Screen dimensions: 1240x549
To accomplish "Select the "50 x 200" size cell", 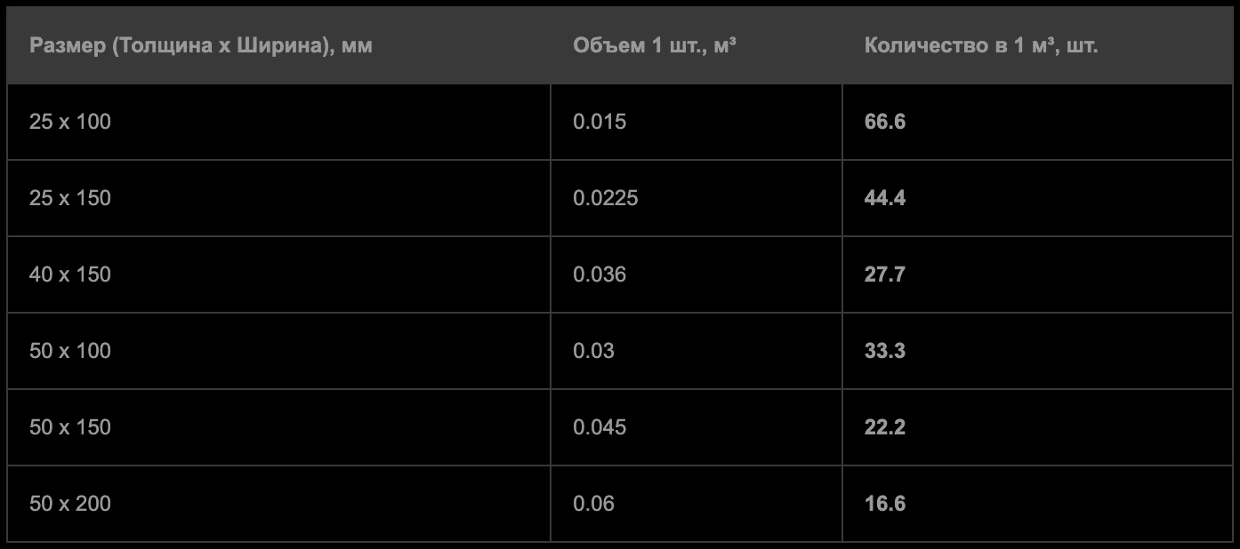I will [x=70, y=504].
